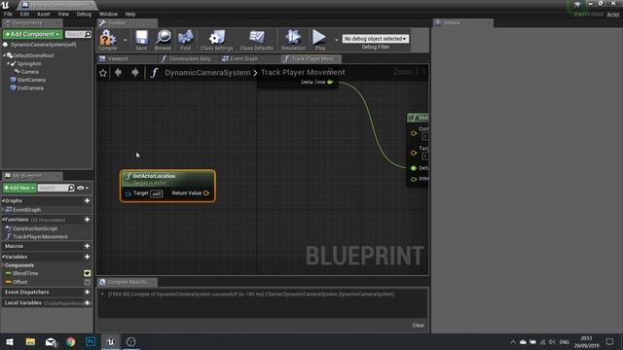Open EventGraph in My Blueprint

point(26,210)
